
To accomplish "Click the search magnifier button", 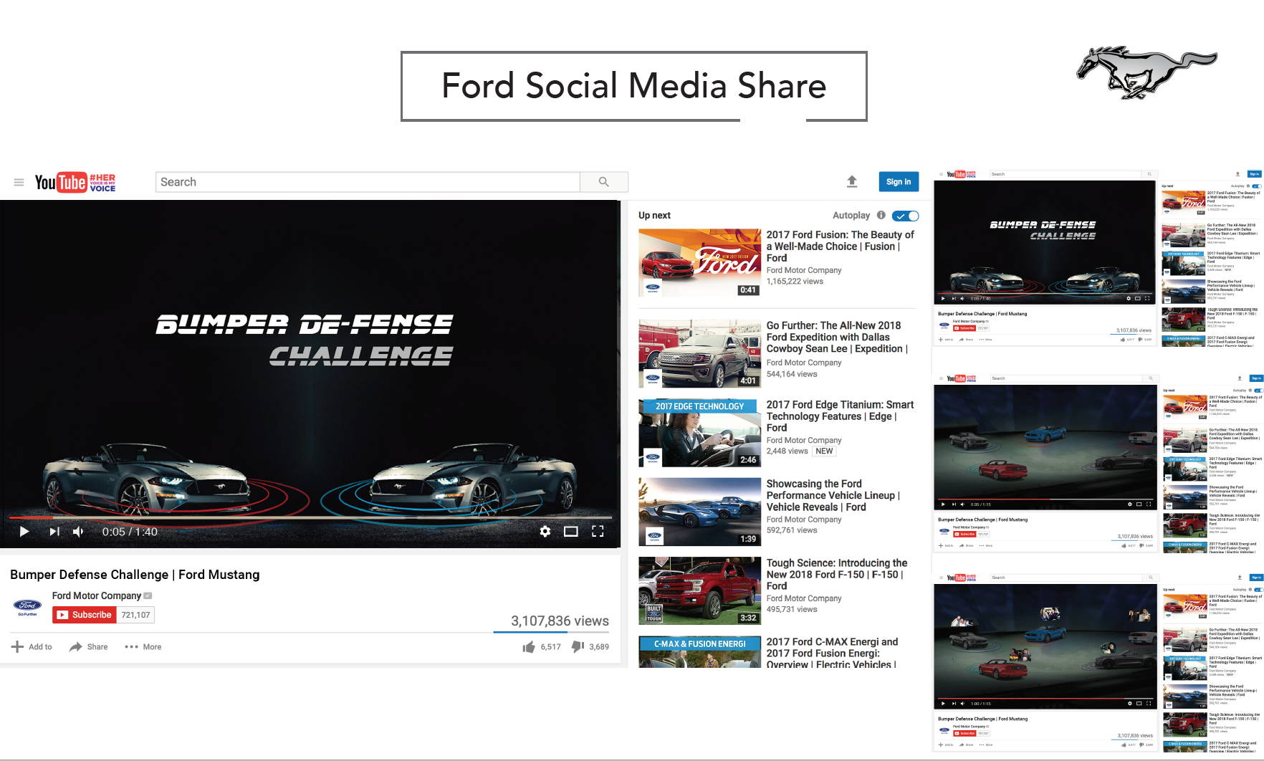I will tap(604, 182).
